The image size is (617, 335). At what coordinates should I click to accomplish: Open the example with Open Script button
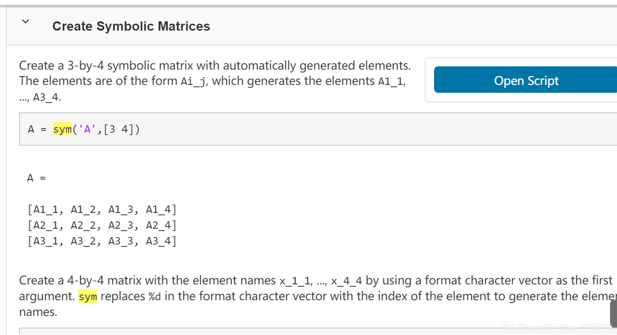[526, 80]
